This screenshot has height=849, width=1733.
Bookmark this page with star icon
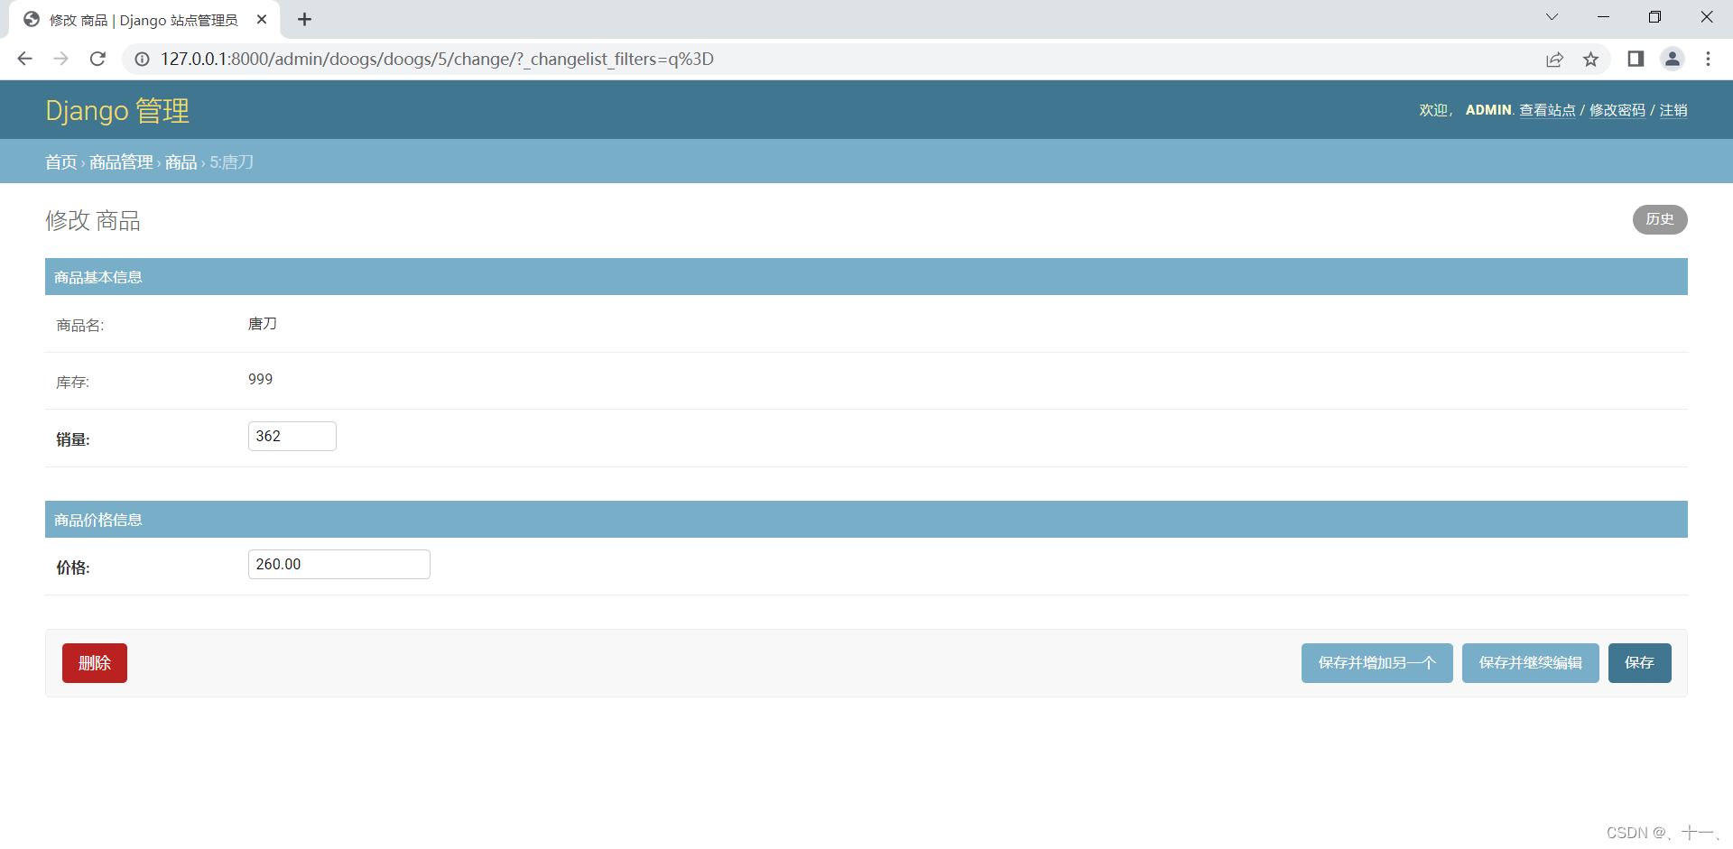pos(1590,59)
